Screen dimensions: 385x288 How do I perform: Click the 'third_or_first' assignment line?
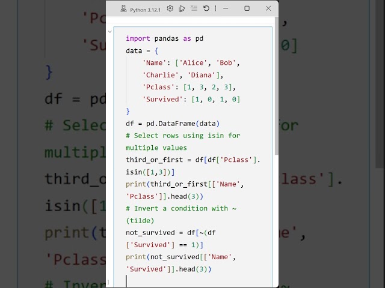tap(193, 160)
